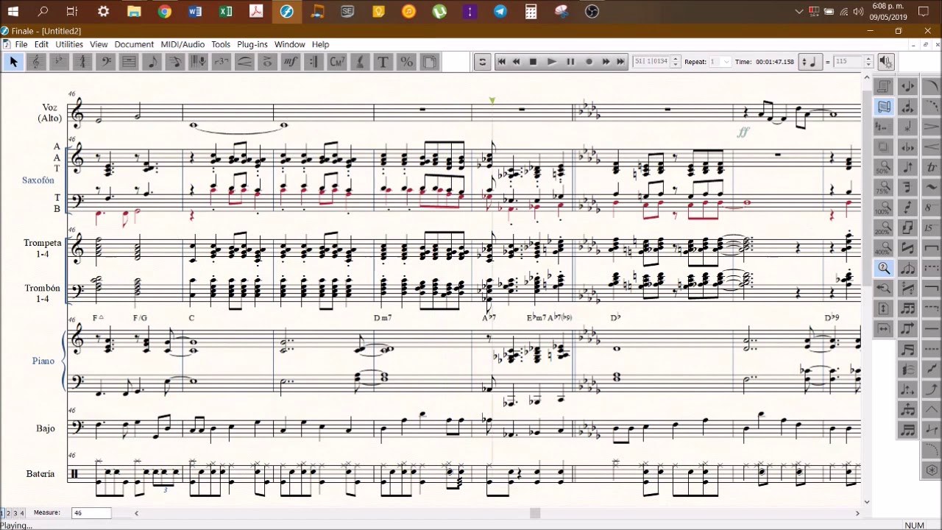
Task: Select the Staff tool
Action: tap(129, 62)
